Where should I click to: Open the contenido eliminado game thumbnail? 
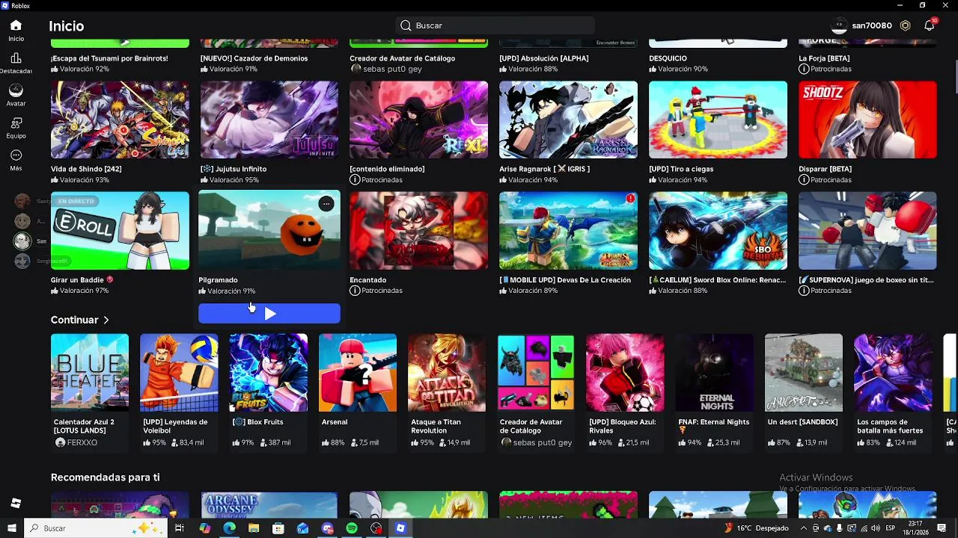click(x=418, y=120)
